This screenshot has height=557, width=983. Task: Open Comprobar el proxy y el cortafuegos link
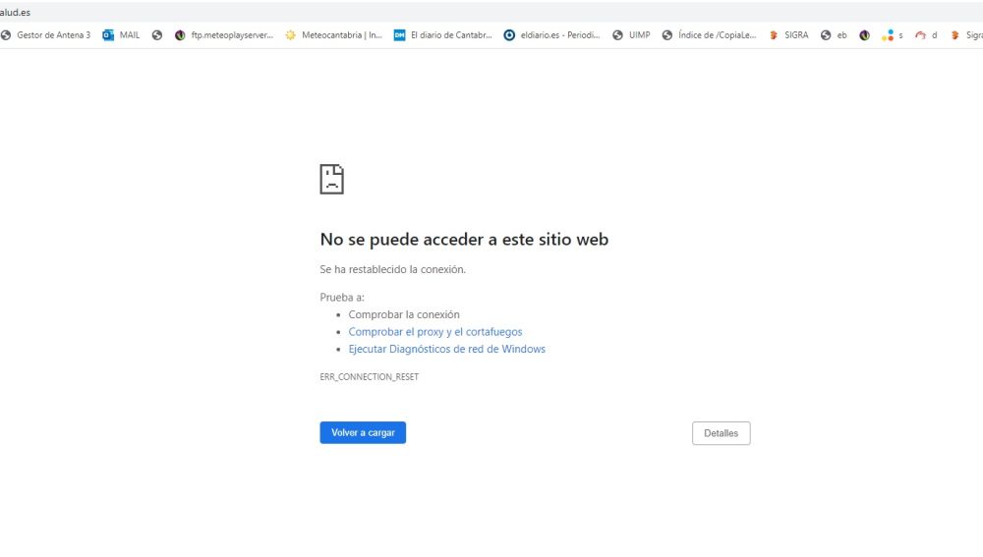[435, 331]
